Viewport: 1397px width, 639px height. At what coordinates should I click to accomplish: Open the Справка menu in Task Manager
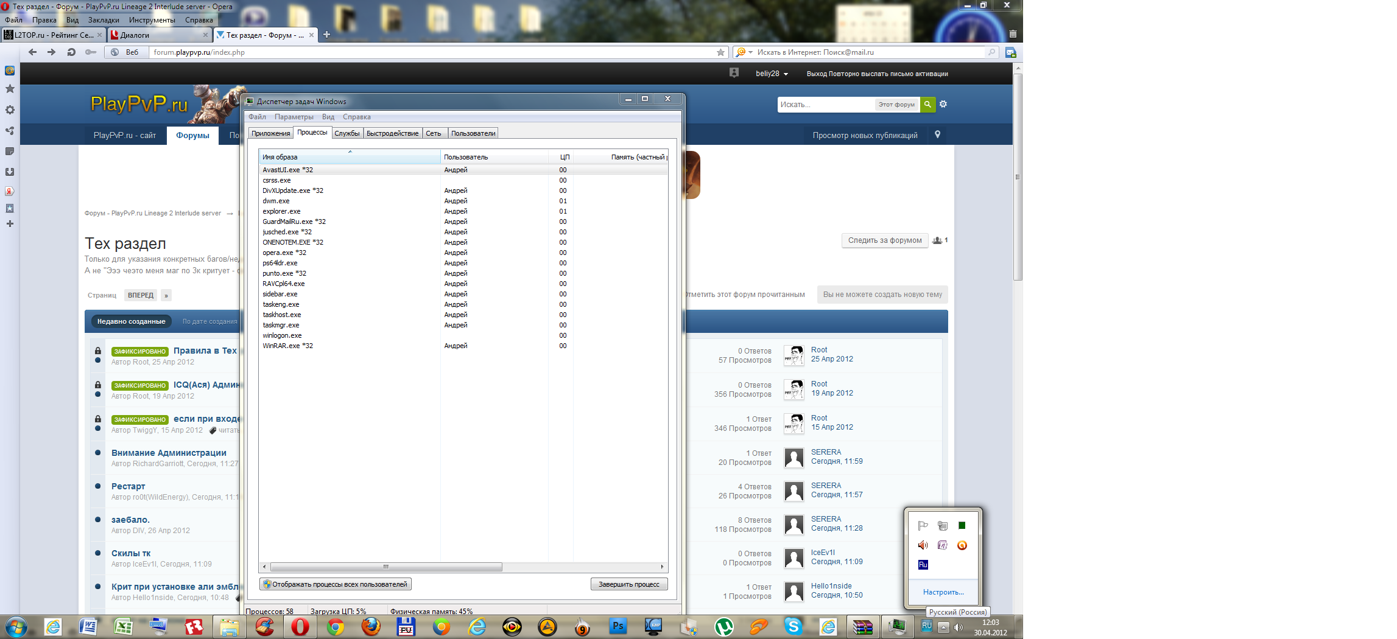click(x=357, y=117)
